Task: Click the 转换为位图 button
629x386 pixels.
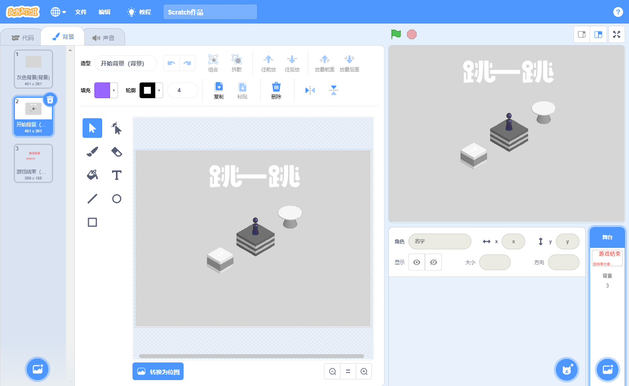Action: pos(158,371)
